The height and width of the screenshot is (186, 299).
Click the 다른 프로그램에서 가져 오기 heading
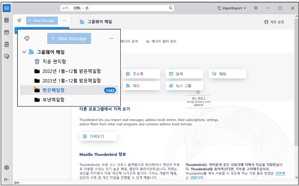pos(105,109)
